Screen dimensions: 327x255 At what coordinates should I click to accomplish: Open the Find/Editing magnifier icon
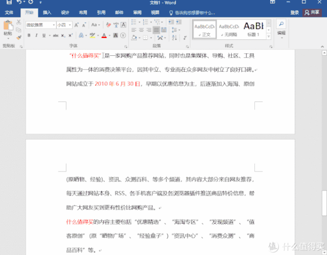tap(281, 24)
